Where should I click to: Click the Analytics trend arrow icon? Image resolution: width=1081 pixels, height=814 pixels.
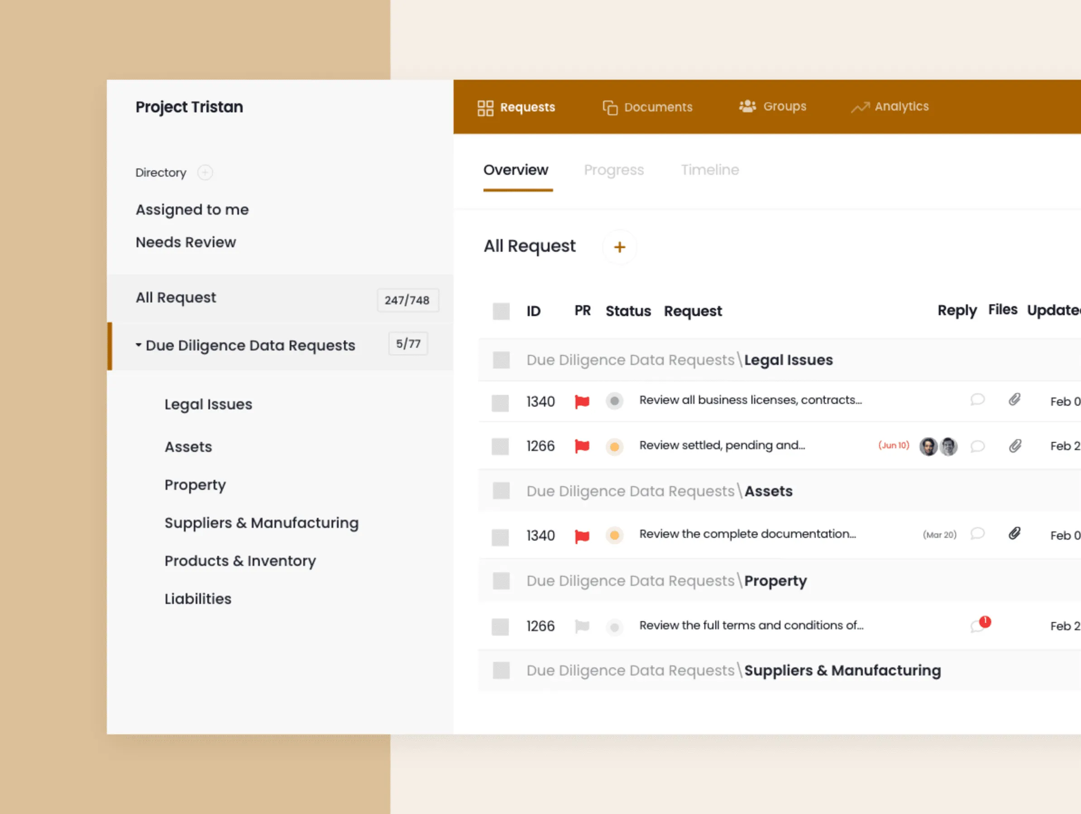point(860,107)
